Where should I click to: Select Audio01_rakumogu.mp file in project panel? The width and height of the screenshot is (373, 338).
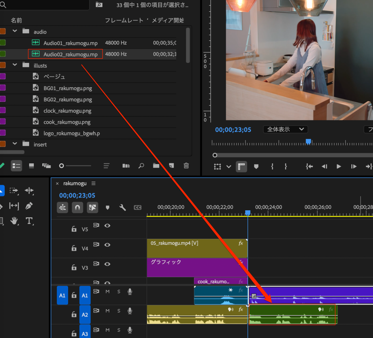pos(70,43)
